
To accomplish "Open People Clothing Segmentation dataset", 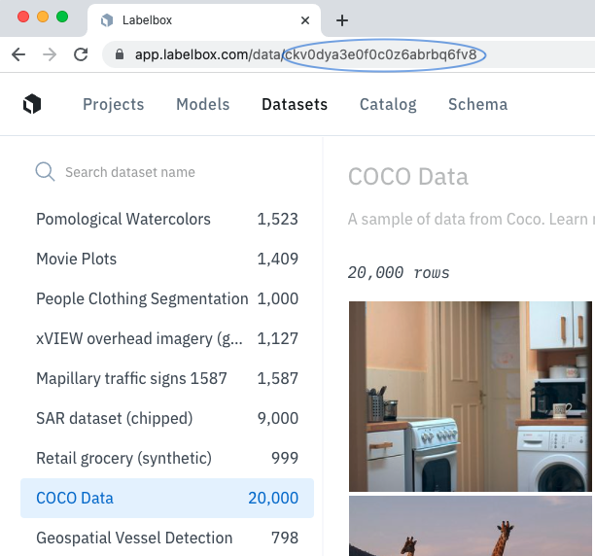I will pyautogui.click(x=167, y=298).
